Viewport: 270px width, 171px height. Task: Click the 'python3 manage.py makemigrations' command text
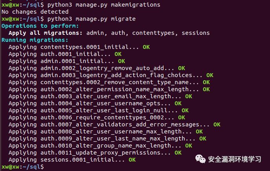(104, 5)
